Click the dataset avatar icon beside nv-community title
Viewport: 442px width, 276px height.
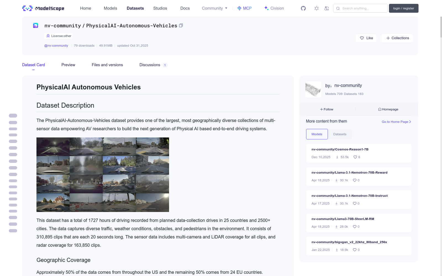(x=36, y=25)
